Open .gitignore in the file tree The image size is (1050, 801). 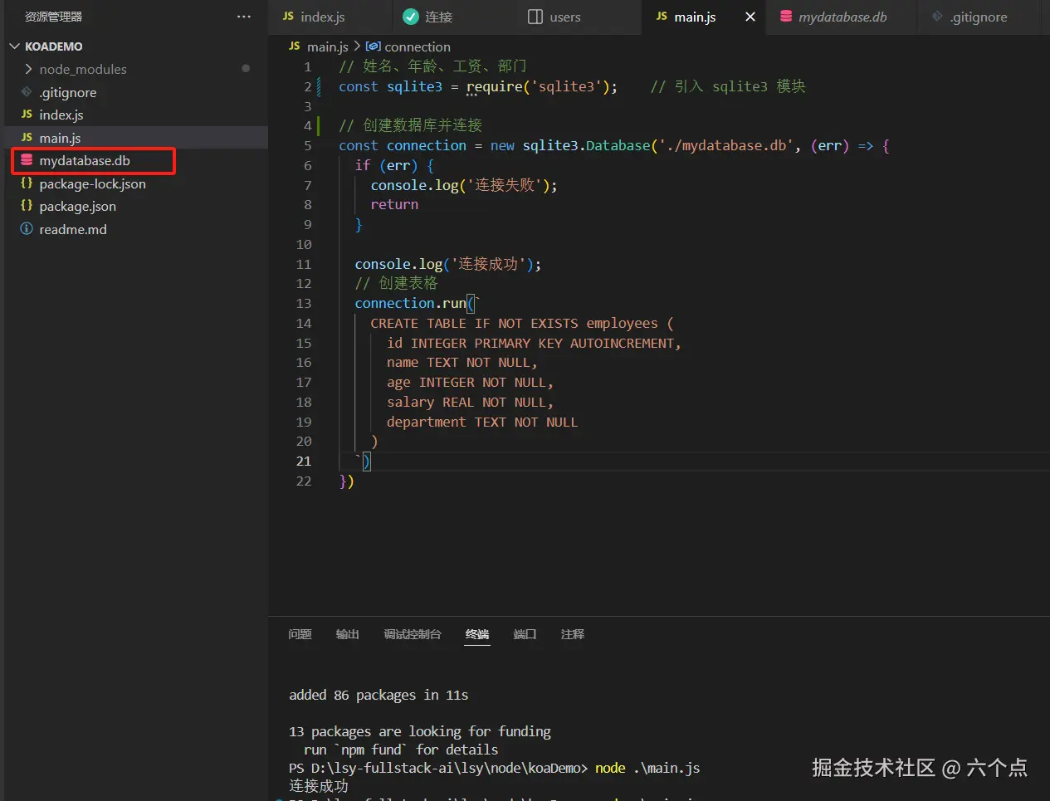click(x=68, y=92)
